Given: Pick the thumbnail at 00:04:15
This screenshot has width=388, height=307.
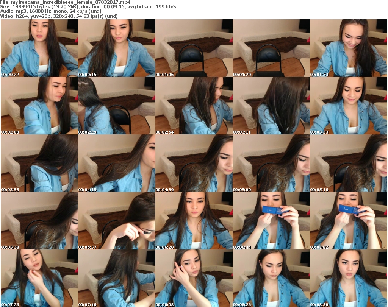Looking at the screenshot, I should pyautogui.click(x=117, y=163).
